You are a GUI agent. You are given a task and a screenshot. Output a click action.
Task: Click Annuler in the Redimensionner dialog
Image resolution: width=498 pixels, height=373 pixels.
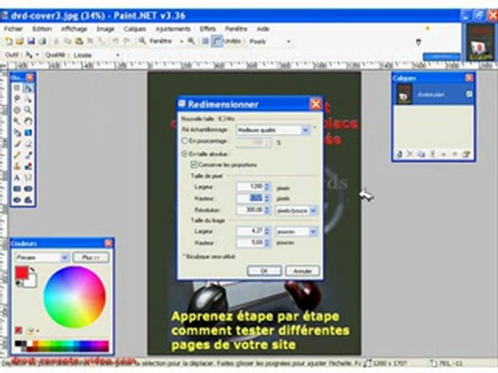[302, 271]
